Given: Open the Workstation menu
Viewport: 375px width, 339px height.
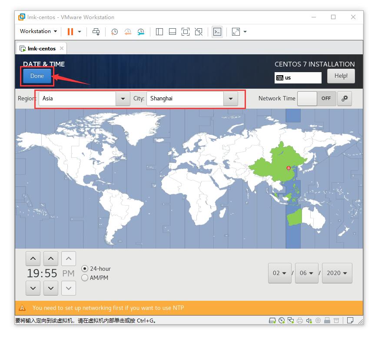Looking at the screenshot, I should tap(39, 31).
